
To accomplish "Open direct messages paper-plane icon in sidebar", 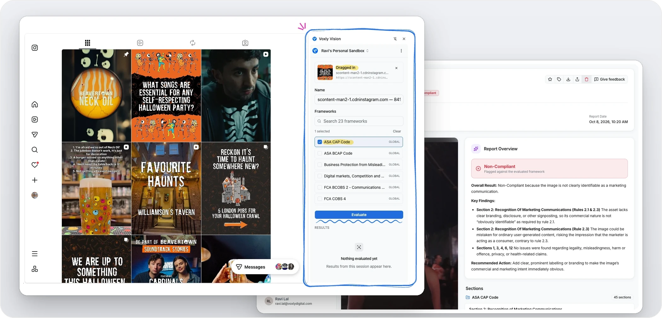I will click(x=35, y=135).
